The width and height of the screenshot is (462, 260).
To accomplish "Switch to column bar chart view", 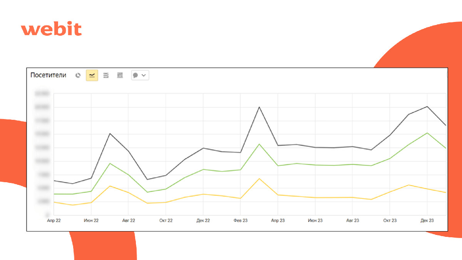I will coord(120,75).
